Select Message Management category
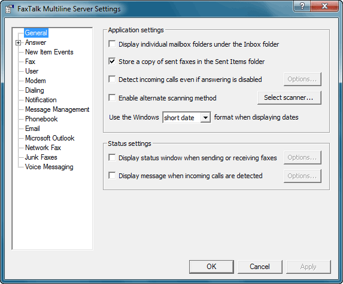 (57, 109)
